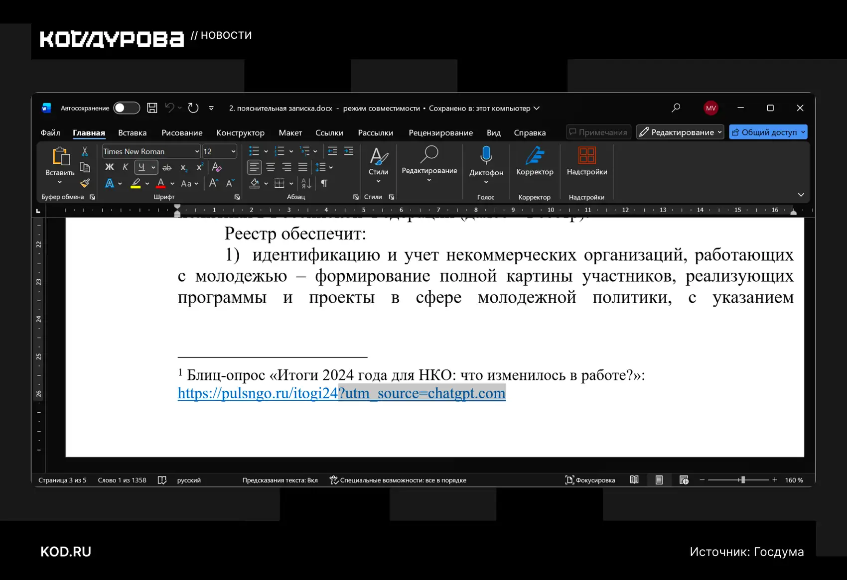Image resolution: width=847 pixels, height=580 pixels.
Task: Apply subscript formatting
Action: tap(184, 168)
